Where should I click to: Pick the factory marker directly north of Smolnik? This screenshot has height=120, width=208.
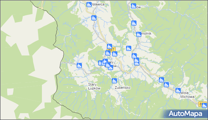134,23
